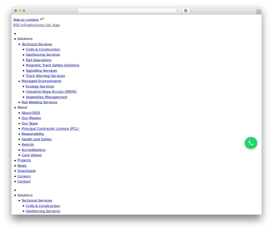Open Managed Environments link
This screenshot has height=231, width=273.
(41, 81)
